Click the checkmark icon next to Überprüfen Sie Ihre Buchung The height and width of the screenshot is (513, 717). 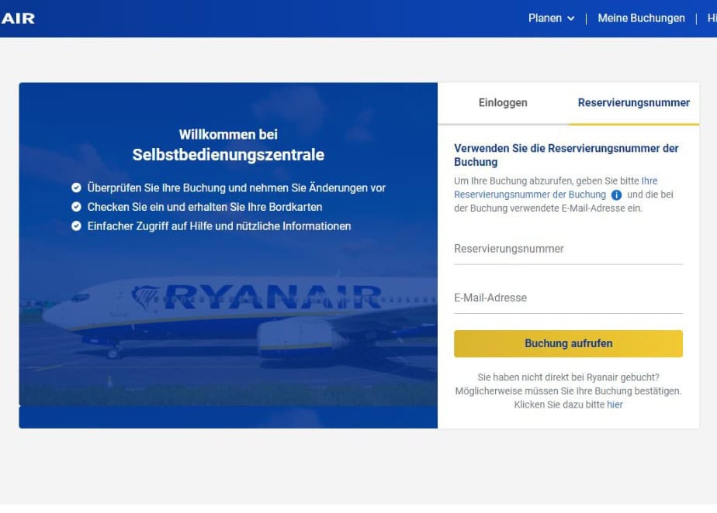76,188
